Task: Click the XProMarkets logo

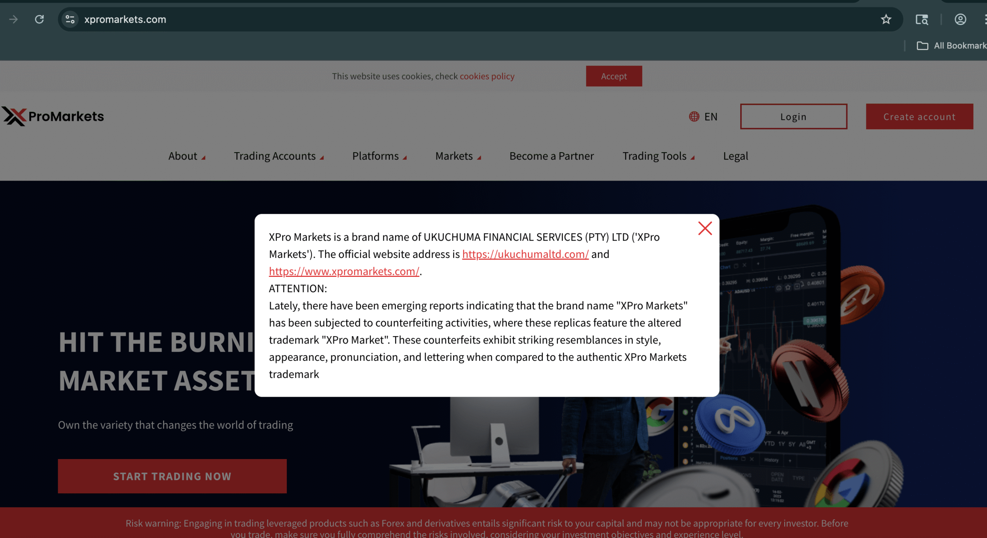Action: click(53, 116)
